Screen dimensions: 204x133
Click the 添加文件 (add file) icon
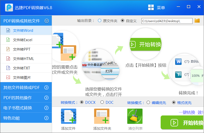tap(68, 116)
